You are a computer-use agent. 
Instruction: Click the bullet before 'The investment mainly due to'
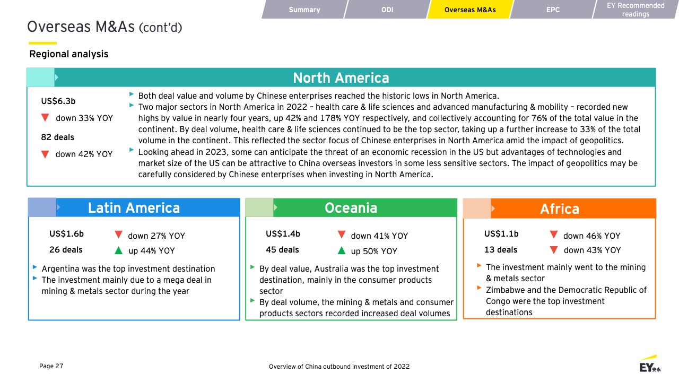point(34,278)
